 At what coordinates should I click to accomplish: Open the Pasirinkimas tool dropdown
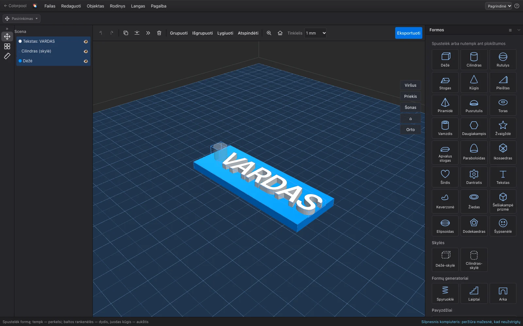22,19
